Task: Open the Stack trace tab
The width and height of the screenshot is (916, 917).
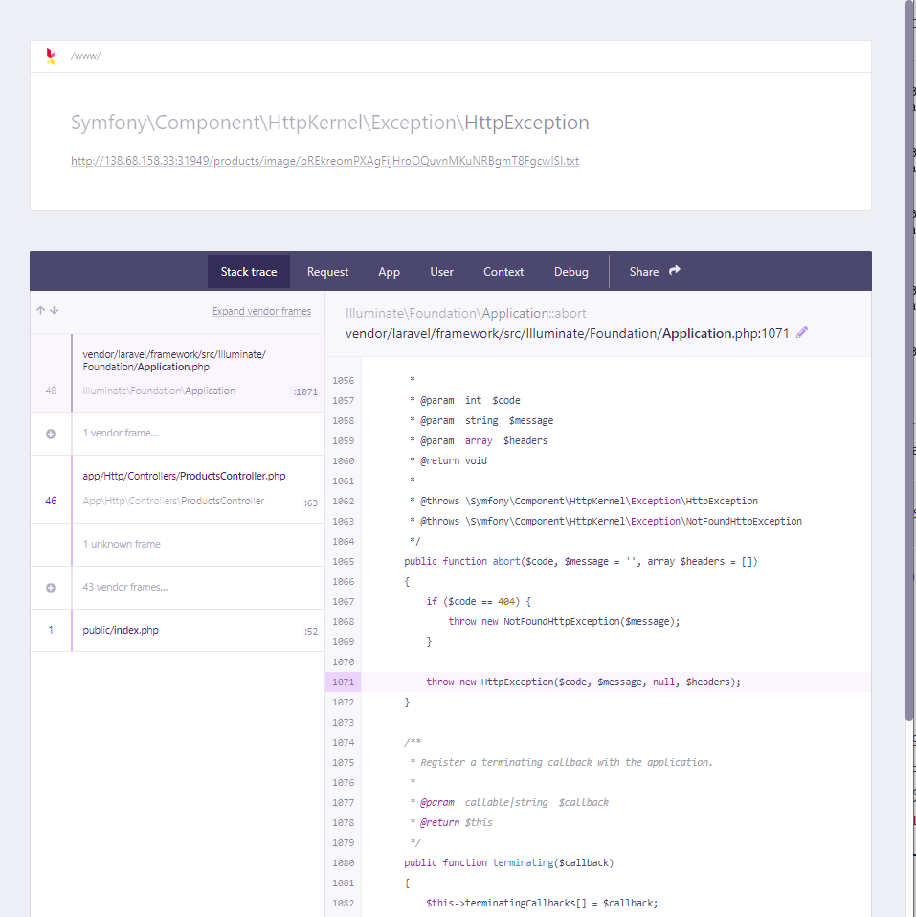Action: pyautogui.click(x=249, y=271)
